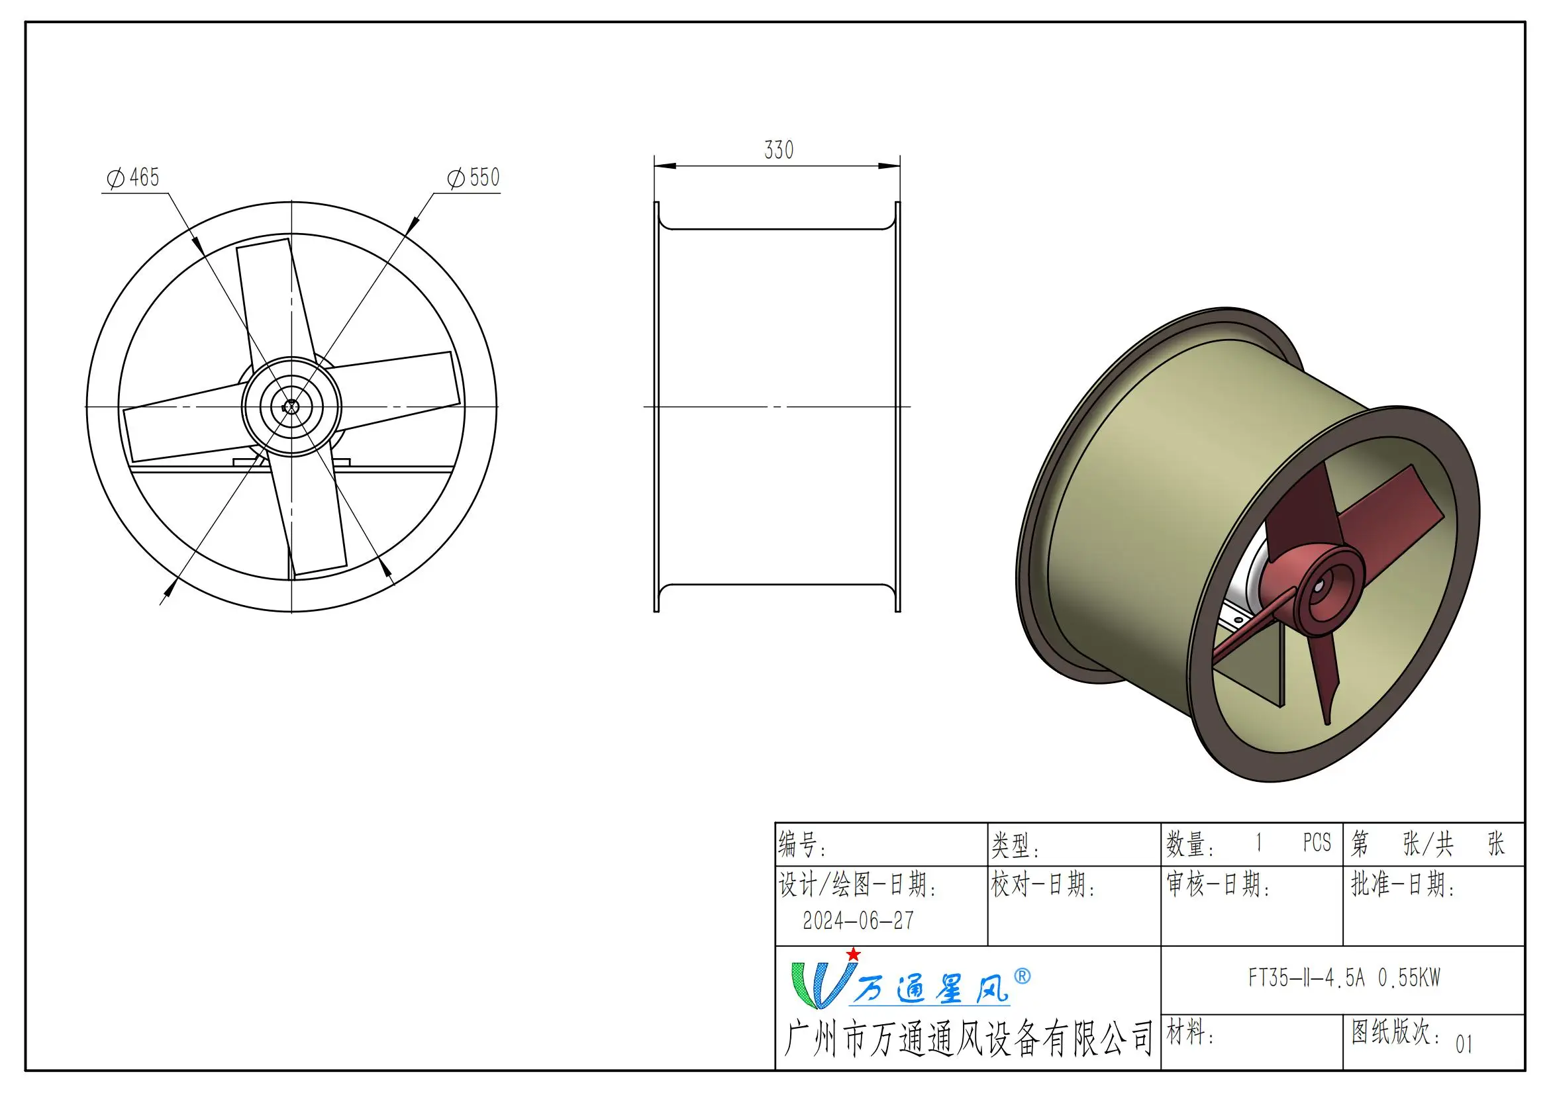Select the Ø550 diameter dimension text
1549x1095 pixels.
[474, 177]
